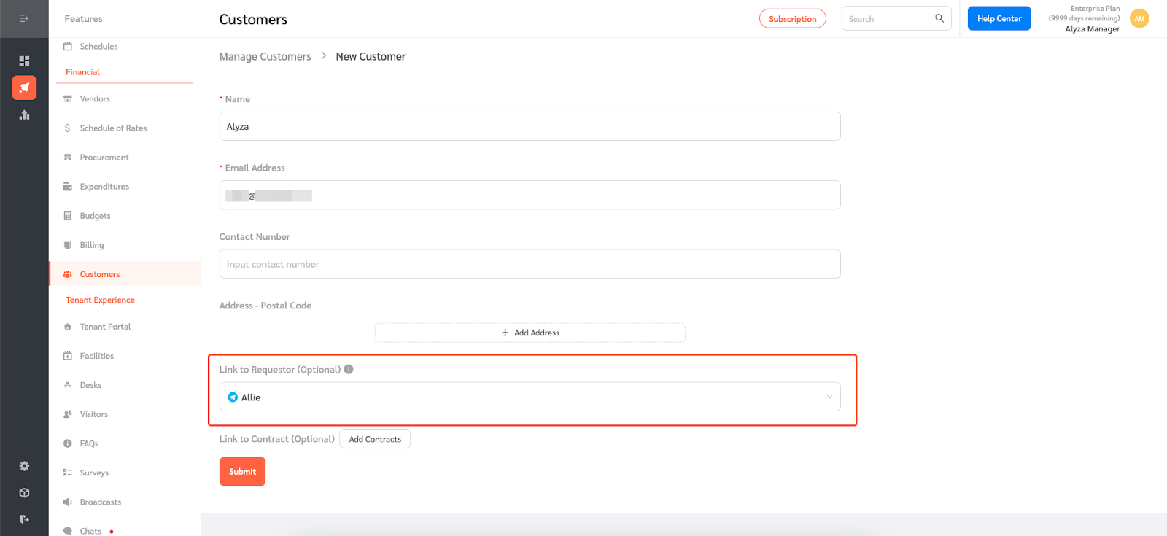1167x536 pixels.
Task: Click the Surveys list icon
Action: (68, 473)
